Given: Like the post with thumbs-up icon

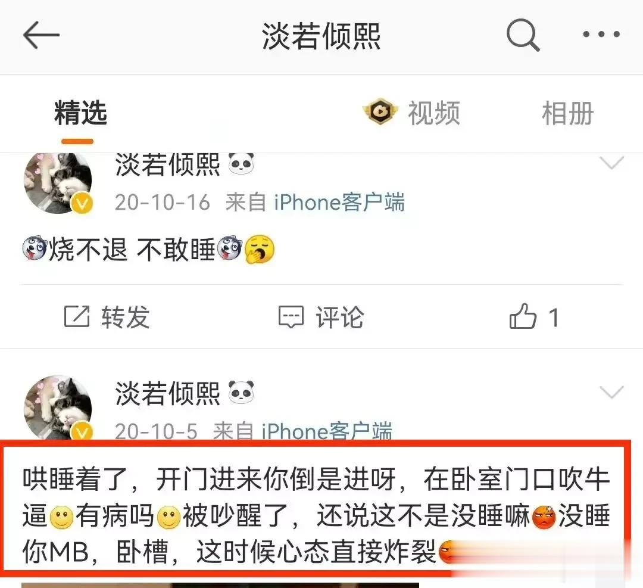Looking at the screenshot, I should (523, 316).
